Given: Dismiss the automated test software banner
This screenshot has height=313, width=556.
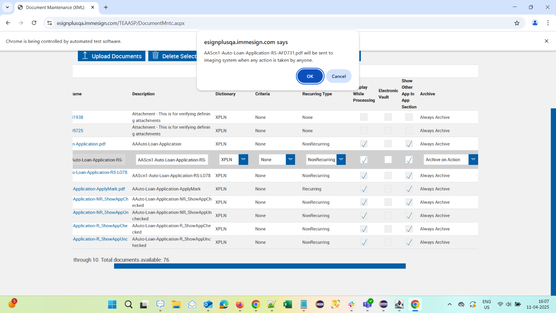Looking at the screenshot, I should [546, 41].
